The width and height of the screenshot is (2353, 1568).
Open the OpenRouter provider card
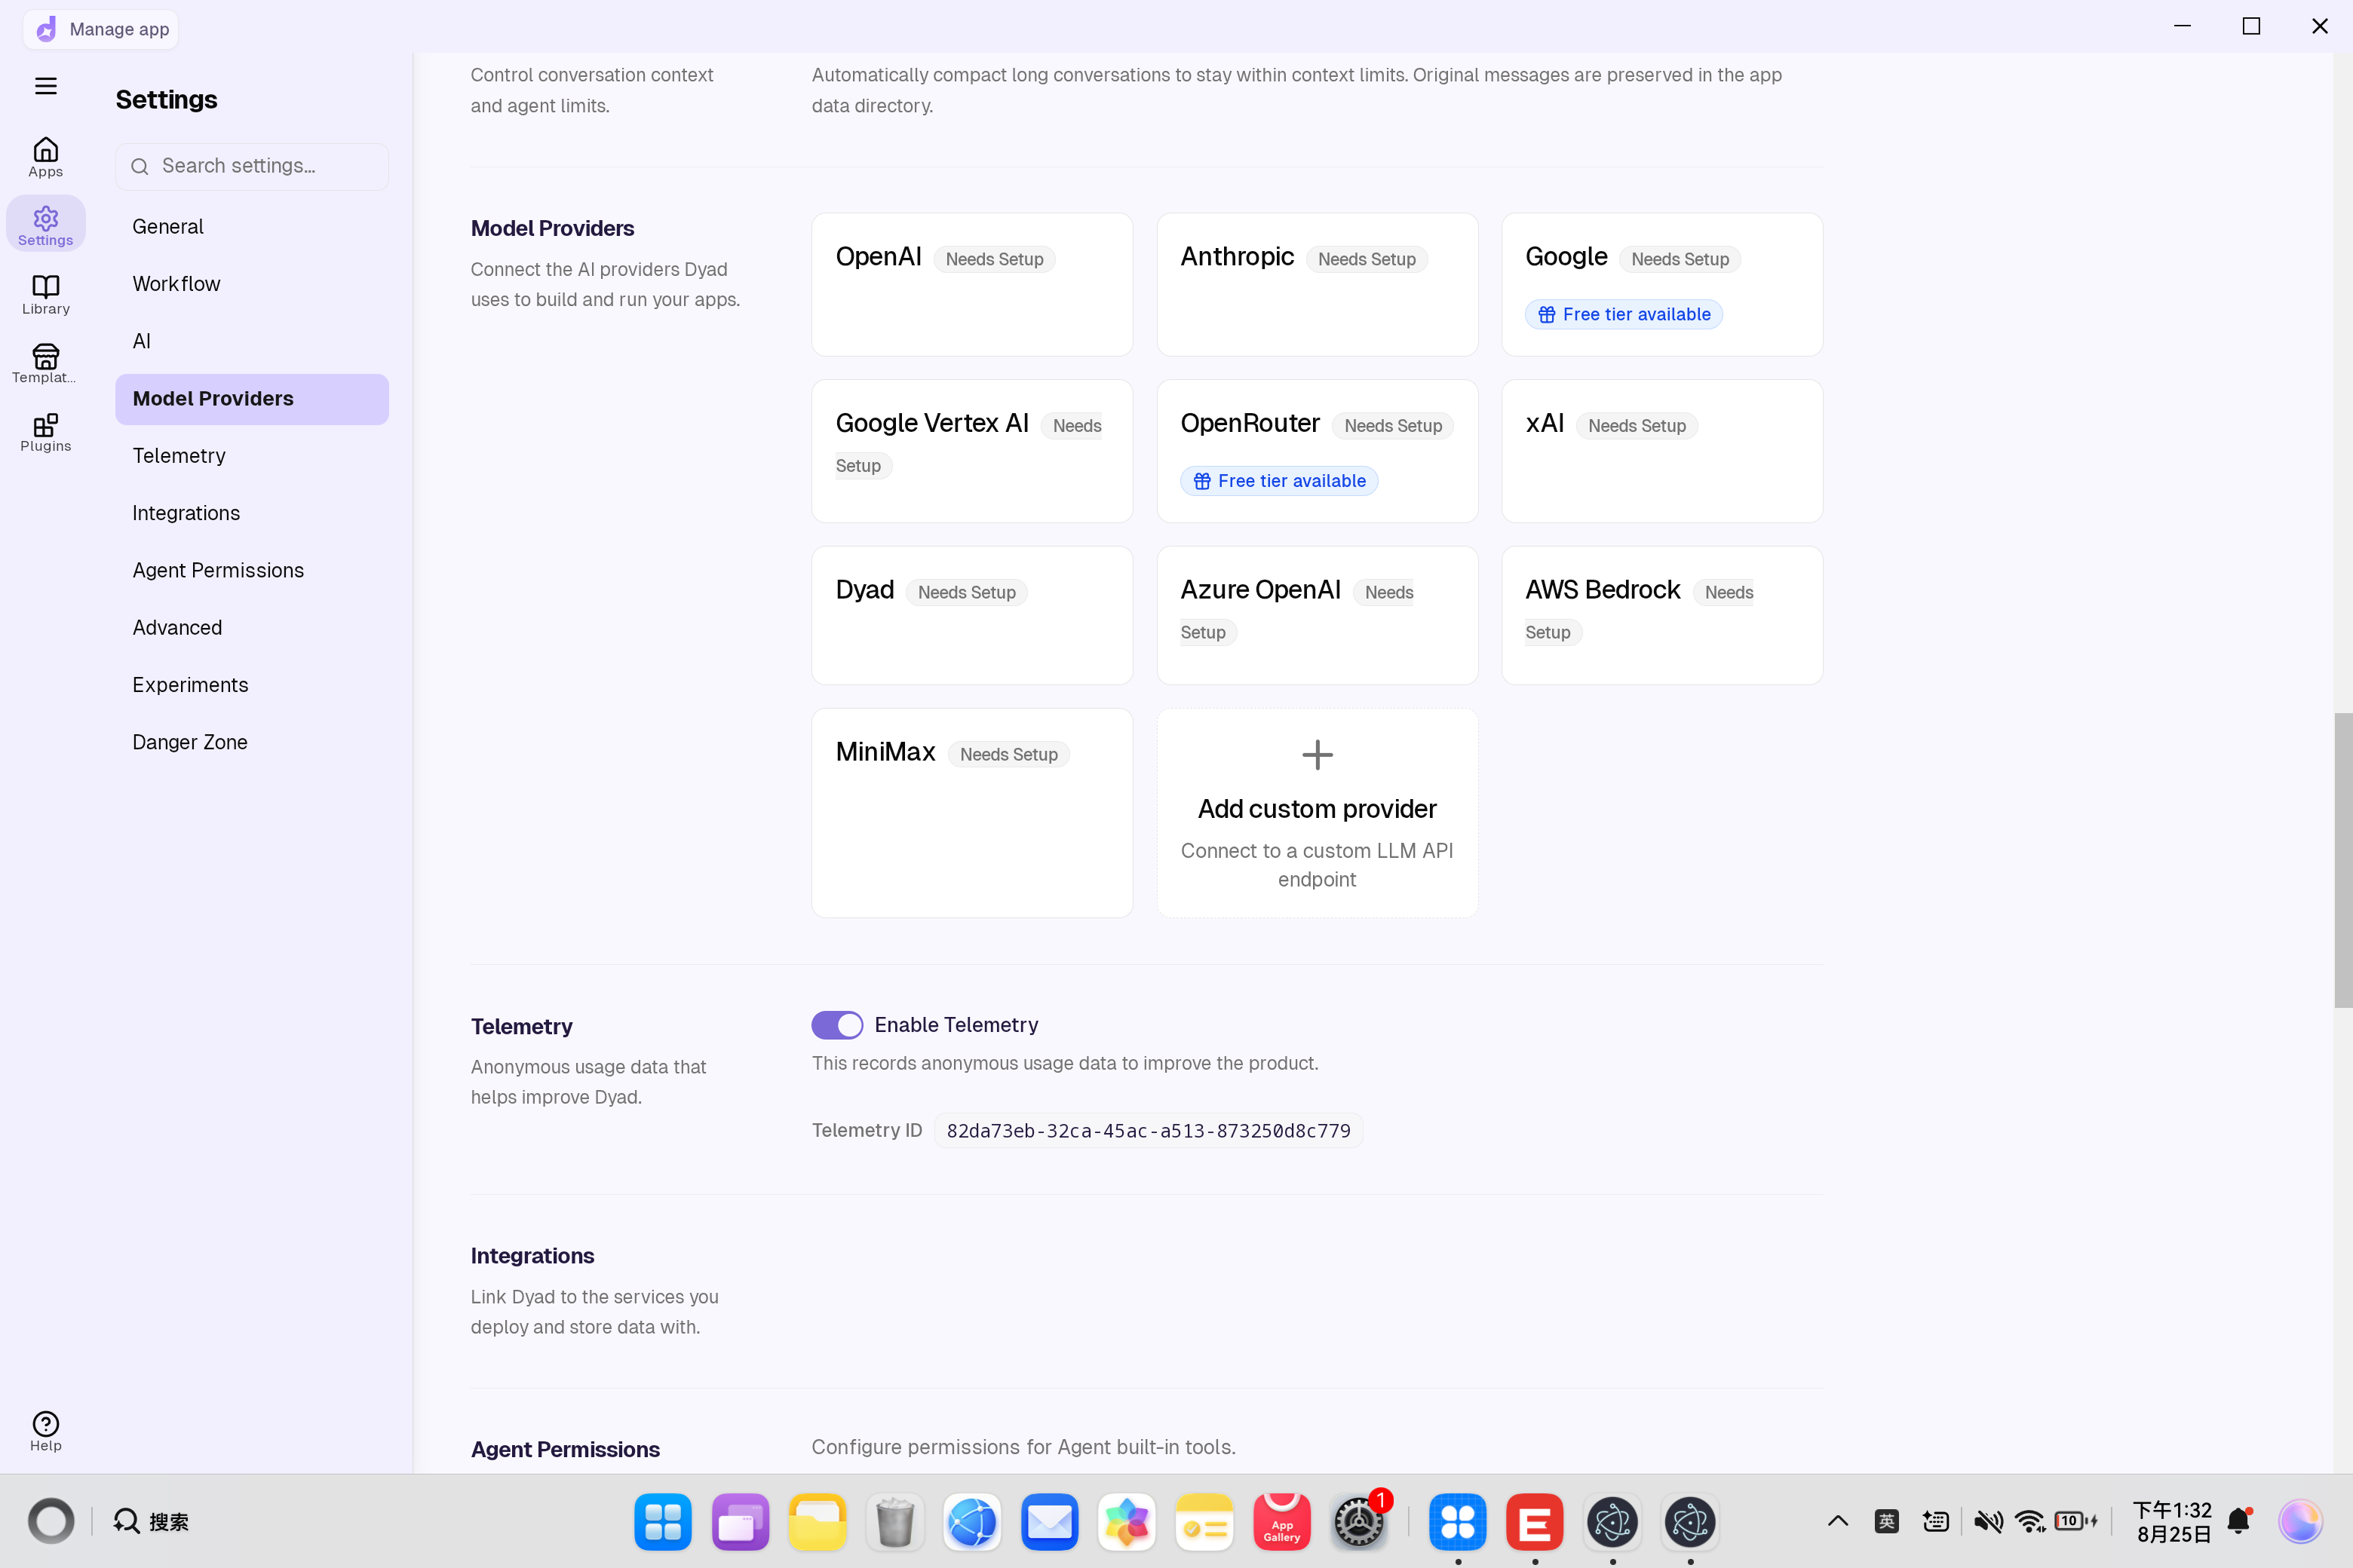[x=1318, y=451]
